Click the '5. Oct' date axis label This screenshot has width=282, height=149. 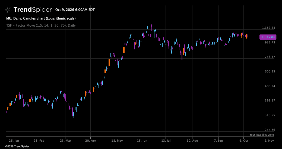click(243, 141)
